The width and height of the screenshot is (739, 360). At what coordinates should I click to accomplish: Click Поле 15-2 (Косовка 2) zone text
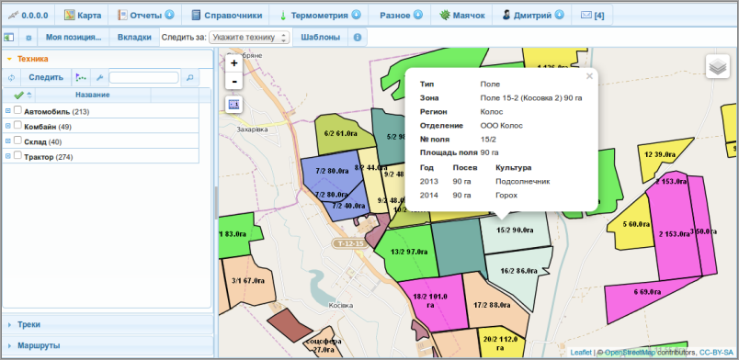click(x=531, y=98)
